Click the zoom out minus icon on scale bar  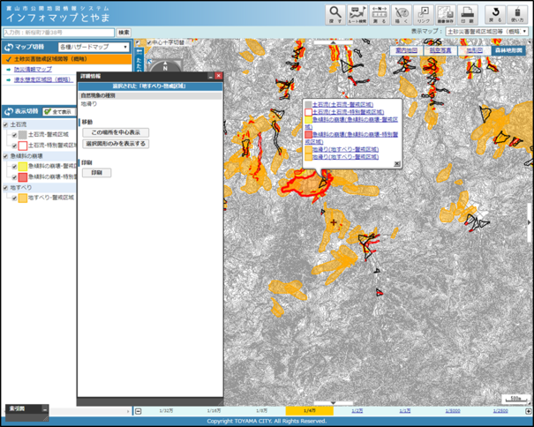(x=138, y=411)
